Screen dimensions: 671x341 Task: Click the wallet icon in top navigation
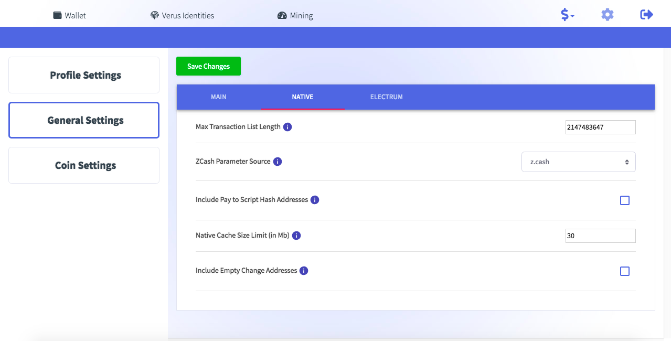pos(58,15)
